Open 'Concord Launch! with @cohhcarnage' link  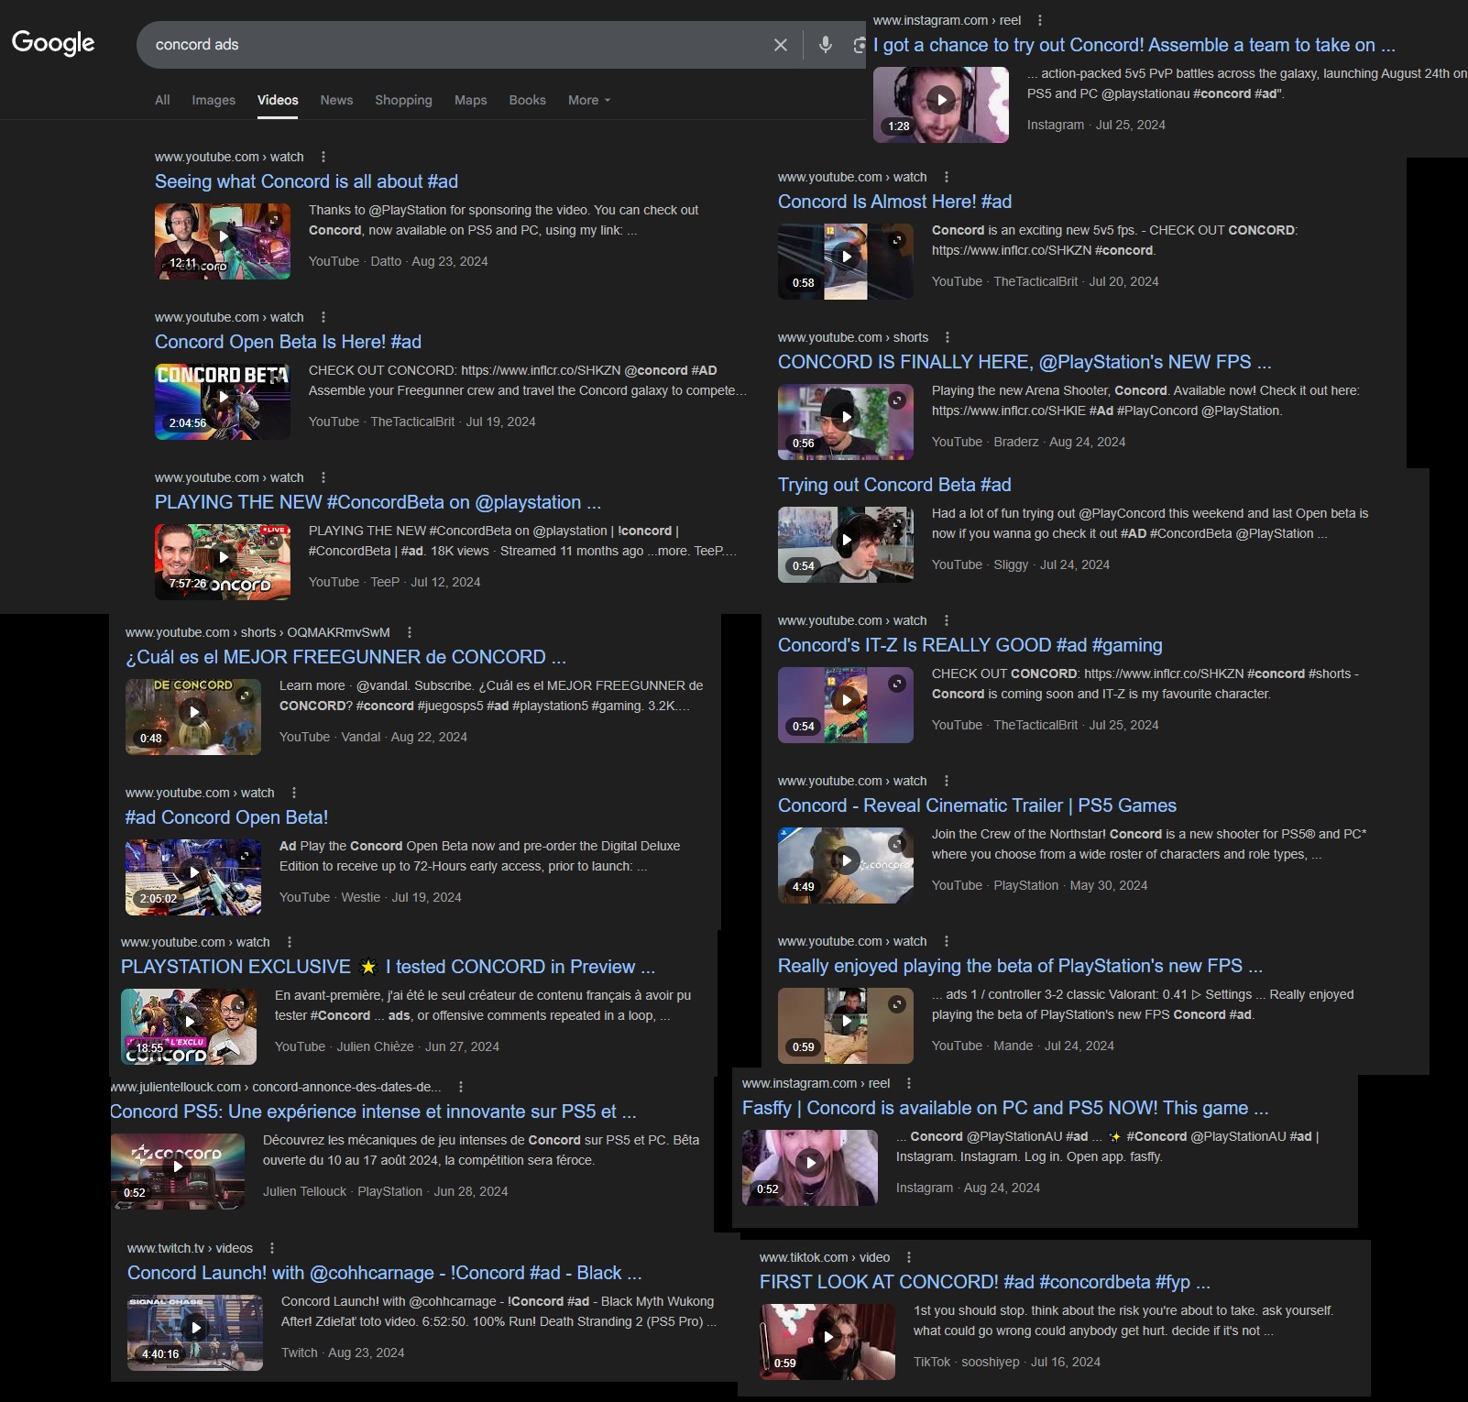[x=384, y=1273]
